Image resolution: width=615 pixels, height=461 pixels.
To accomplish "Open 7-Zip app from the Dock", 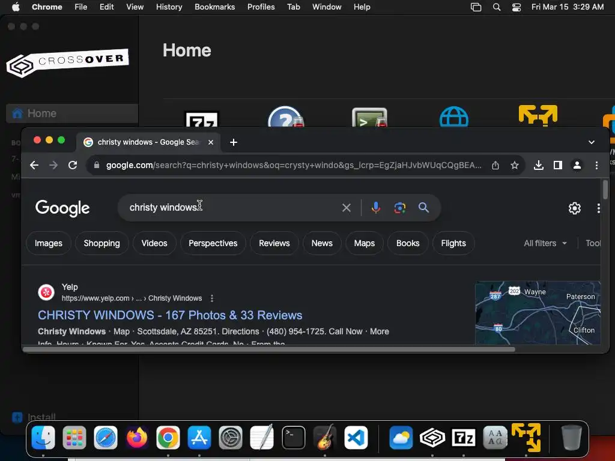I will (464, 438).
